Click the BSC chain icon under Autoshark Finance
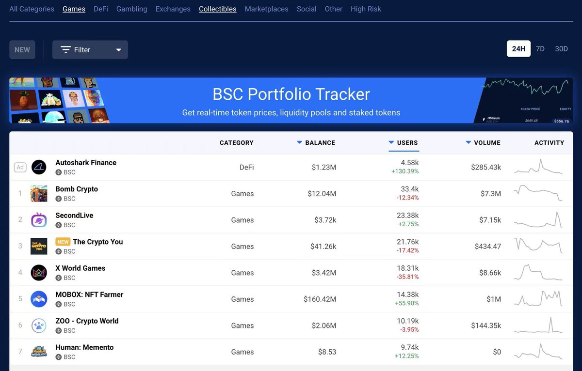Viewport: 582px width, 371px height. pyautogui.click(x=59, y=172)
